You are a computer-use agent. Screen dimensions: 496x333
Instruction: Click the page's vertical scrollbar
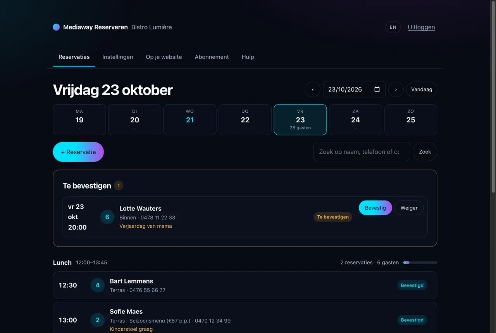click(493, 97)
